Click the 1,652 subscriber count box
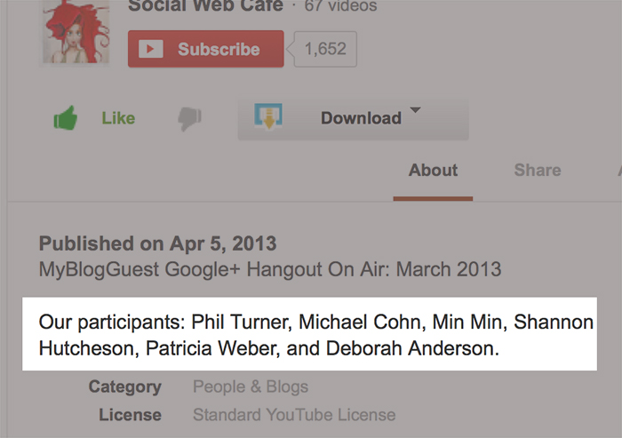This screenshot has height=438, width=622. (325, 49)
